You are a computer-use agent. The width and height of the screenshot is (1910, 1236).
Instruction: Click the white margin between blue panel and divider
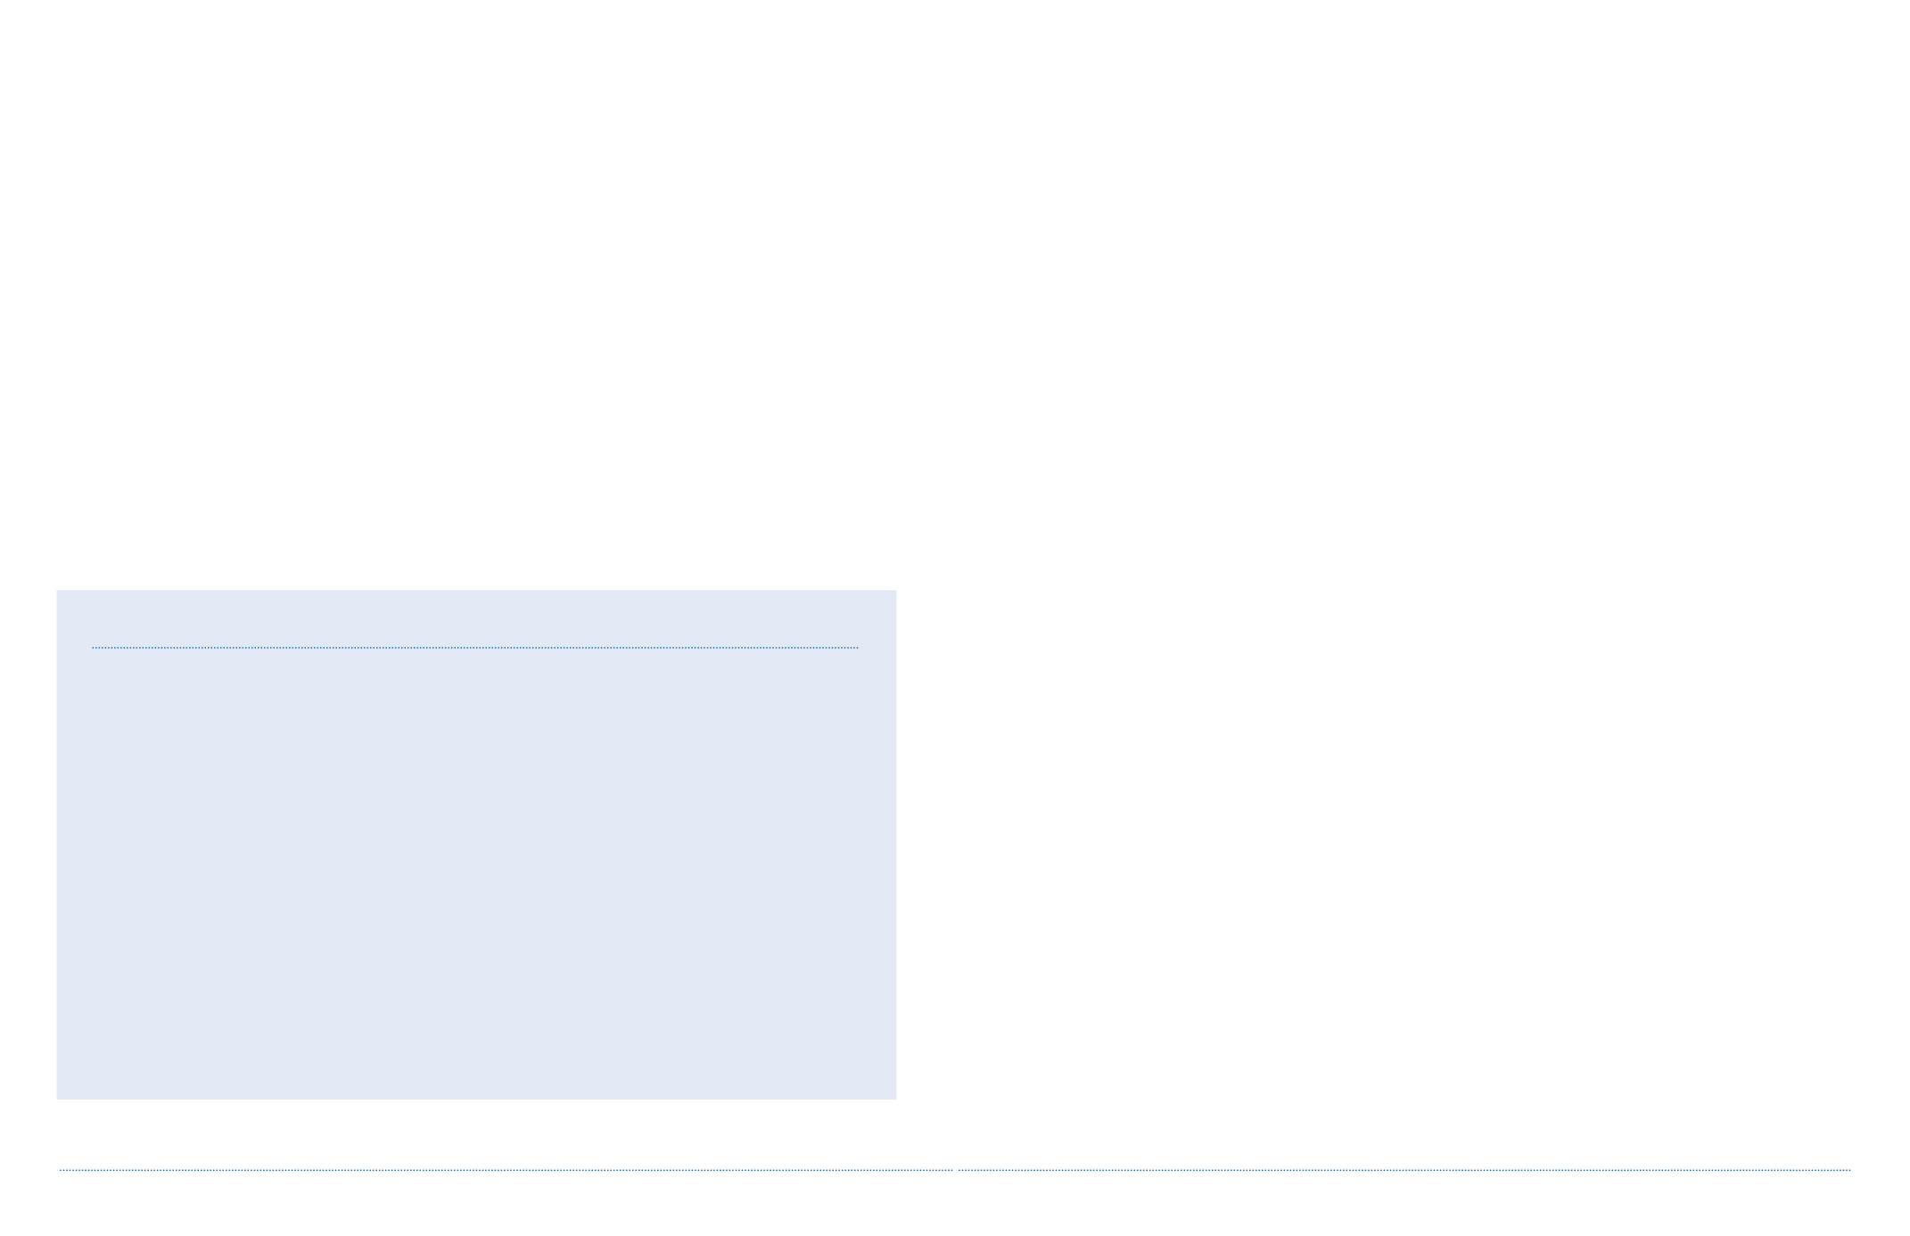[476, 1133]
